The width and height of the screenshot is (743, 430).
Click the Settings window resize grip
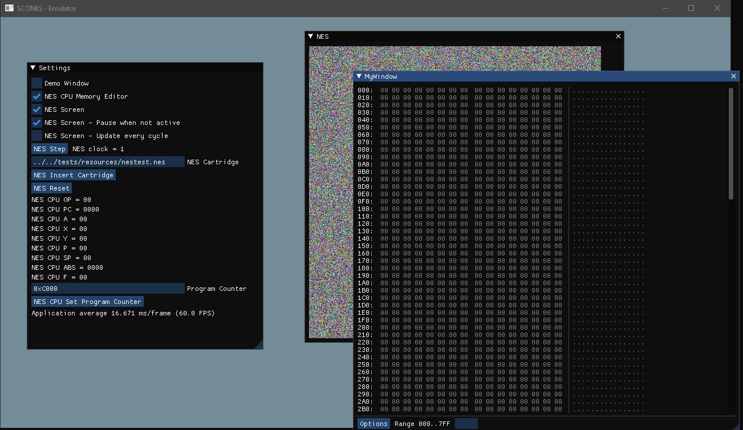point(259,345)
